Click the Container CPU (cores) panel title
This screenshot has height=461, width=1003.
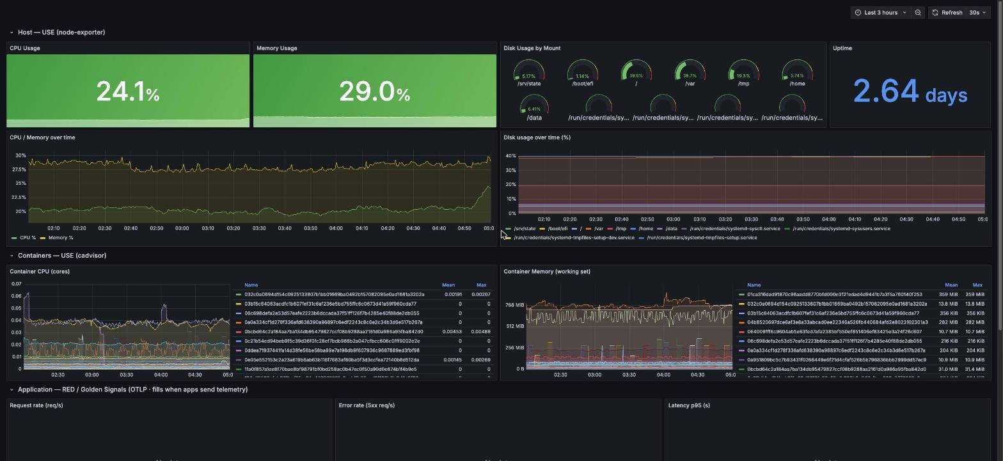click(40, 271)
